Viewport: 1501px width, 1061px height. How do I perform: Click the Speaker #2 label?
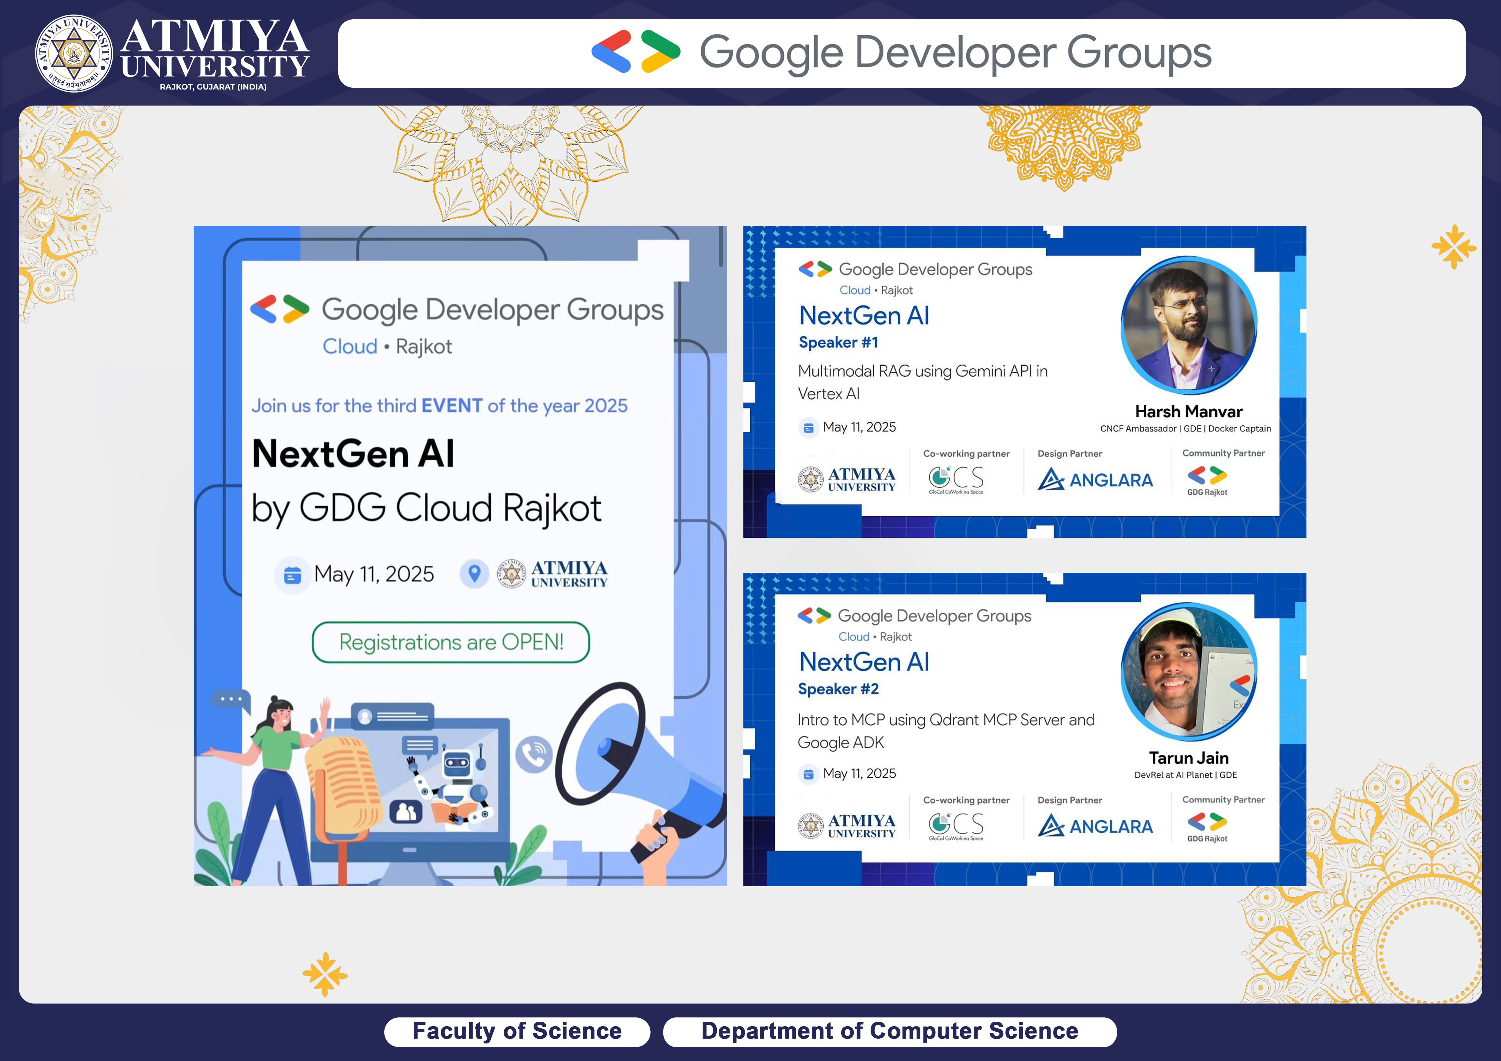click(838, 689)
